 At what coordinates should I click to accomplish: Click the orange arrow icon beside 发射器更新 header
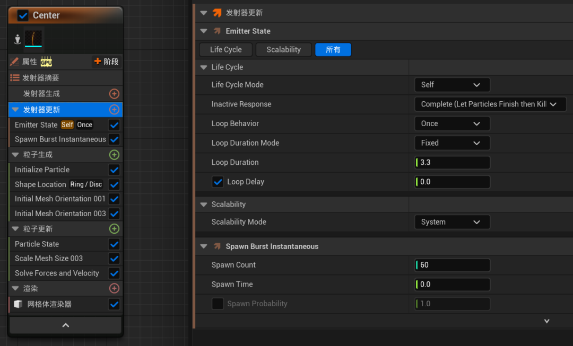pos(217,13)
